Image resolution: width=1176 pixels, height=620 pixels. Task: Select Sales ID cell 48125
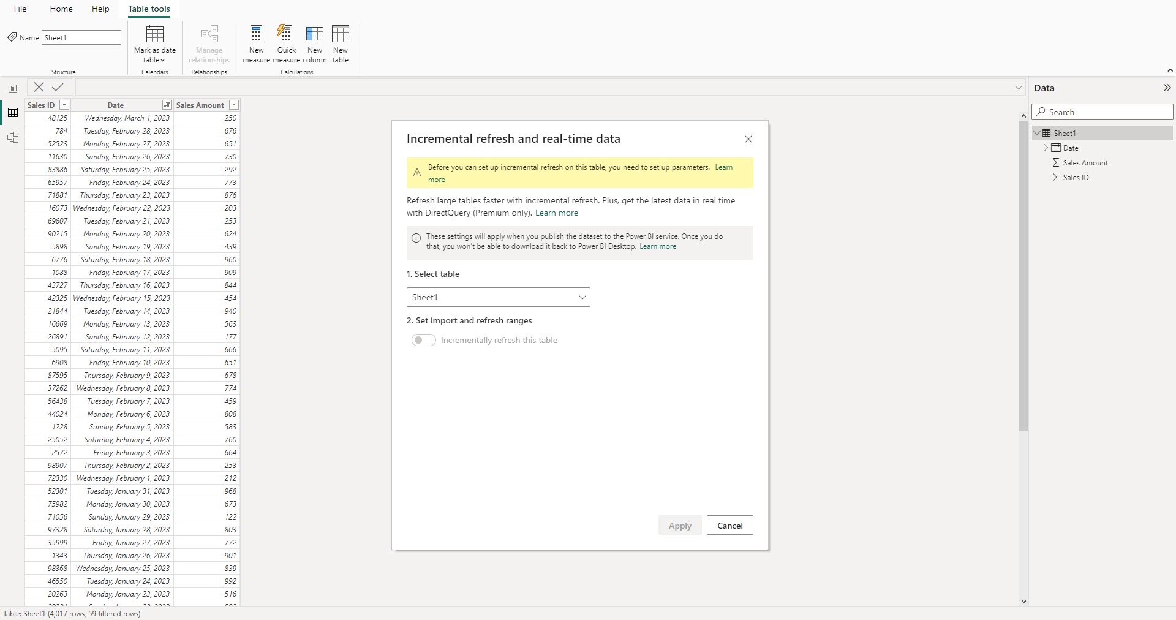click(48, 118)
